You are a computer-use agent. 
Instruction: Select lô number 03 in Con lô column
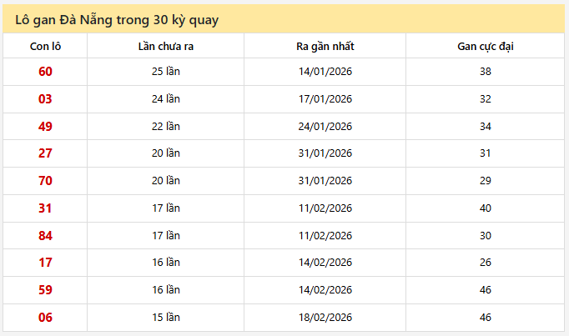click(45, 99)
